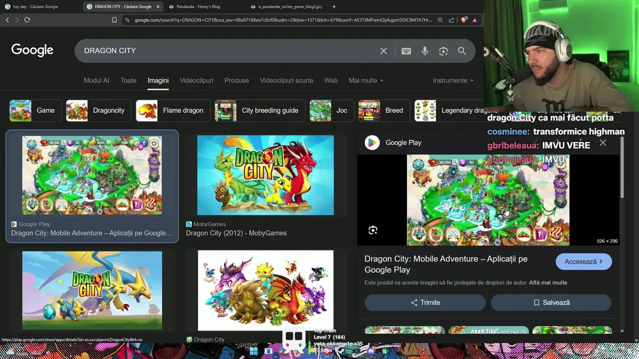
Task: Open the Windows Start menu
Action: click(x=254, y=352)
